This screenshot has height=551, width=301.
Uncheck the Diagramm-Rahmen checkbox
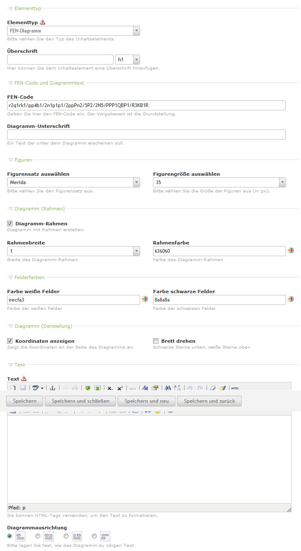pyautogui.click(x=10, y=224)
